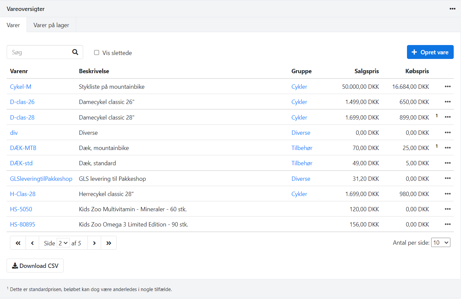Open Cykler group in H-Clas-28 row
Screen dimensions: 462x300
click(x=299, y=194)
